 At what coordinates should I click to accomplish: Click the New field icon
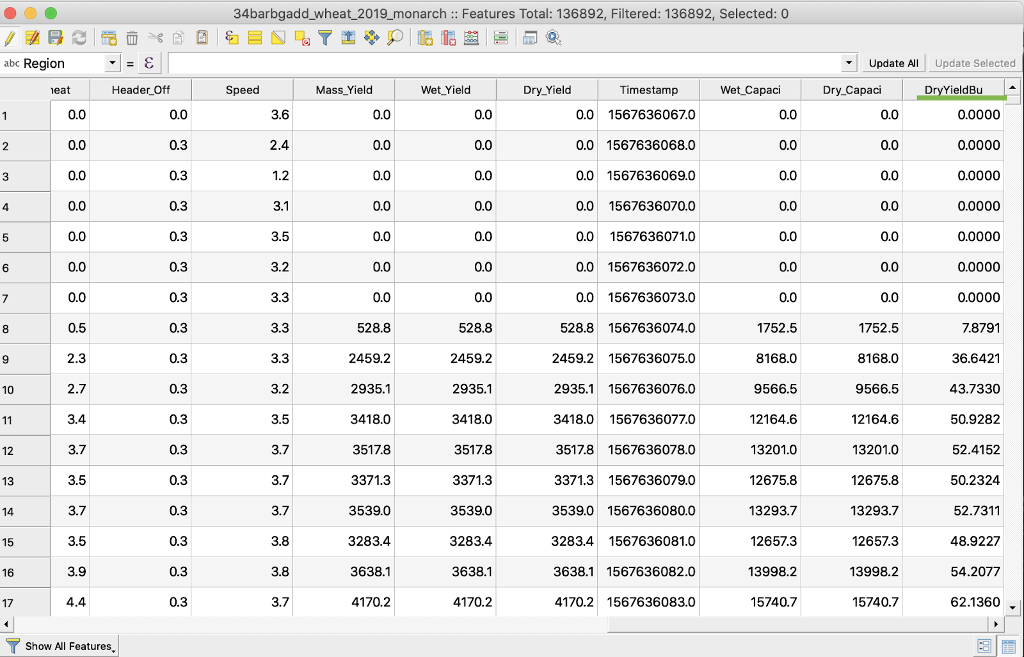coord(425,38)
